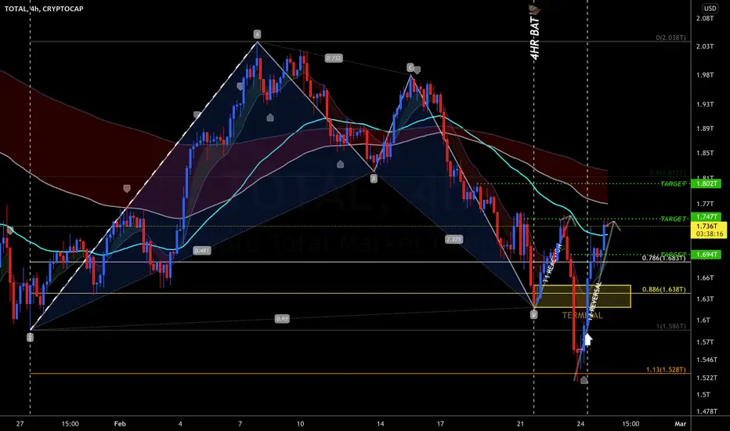Select the 1.13(1.528T) fib level label
The width and height of the screenshot is (730, 431).
click(666, 370)
